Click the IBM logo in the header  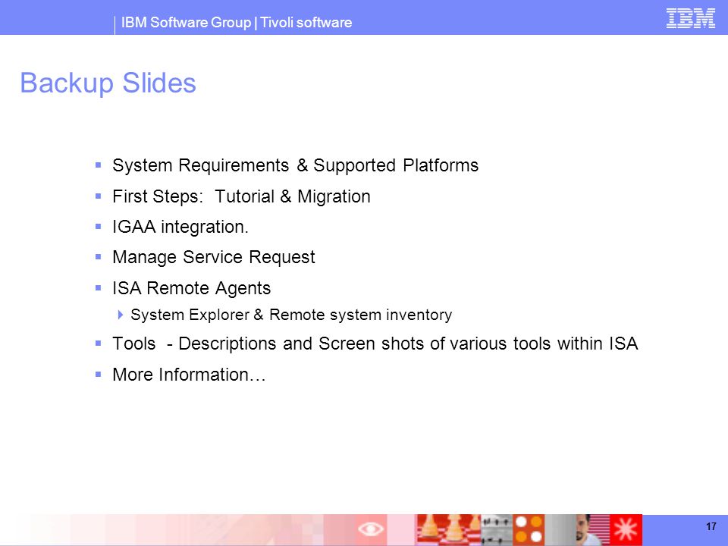(x=690, y=18)
